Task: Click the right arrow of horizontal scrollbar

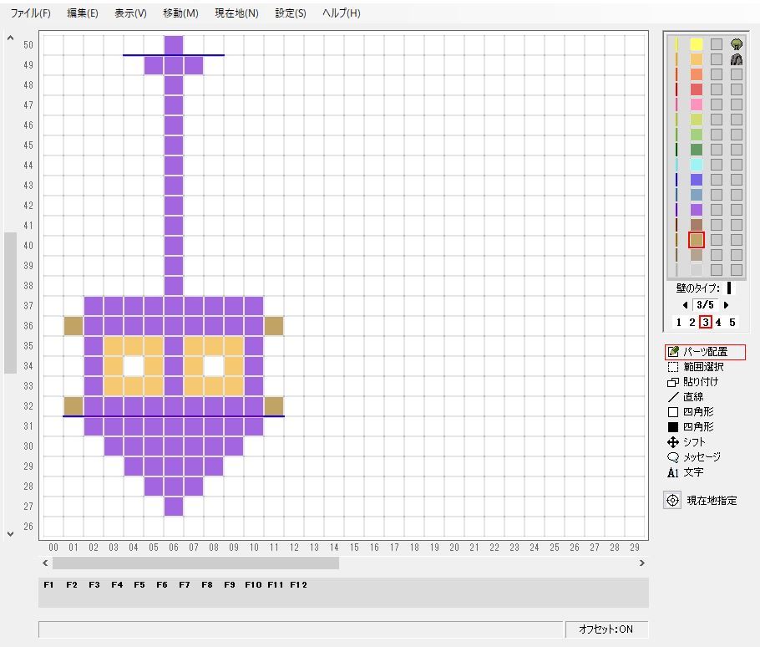Action: (x=641, y=563)
